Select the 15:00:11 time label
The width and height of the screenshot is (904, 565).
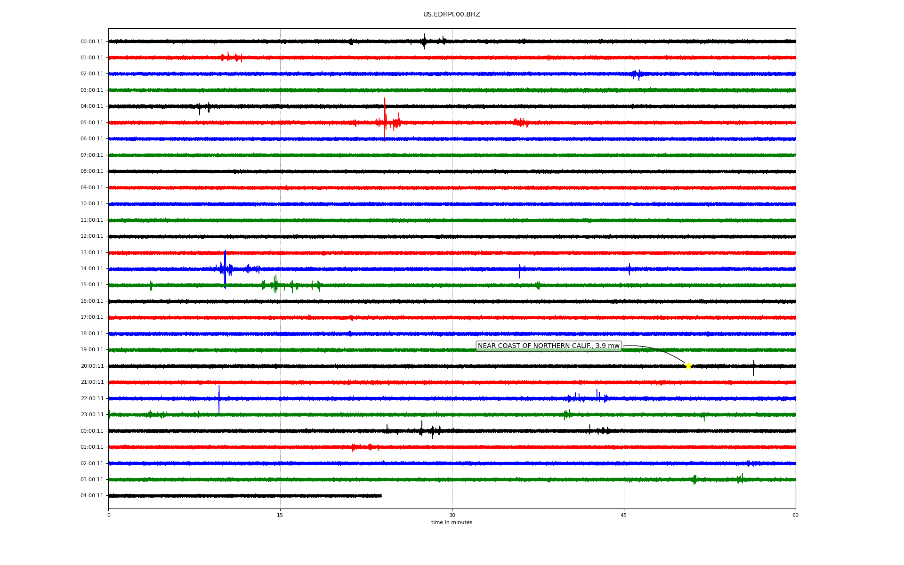click(92, 285)
